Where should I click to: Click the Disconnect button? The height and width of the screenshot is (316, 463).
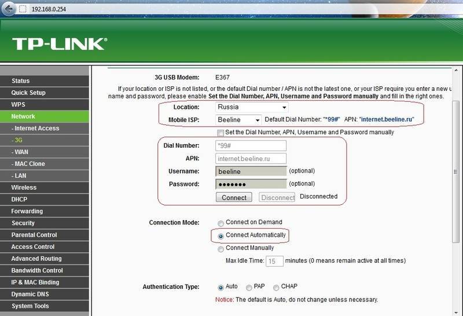click(277, 197)
